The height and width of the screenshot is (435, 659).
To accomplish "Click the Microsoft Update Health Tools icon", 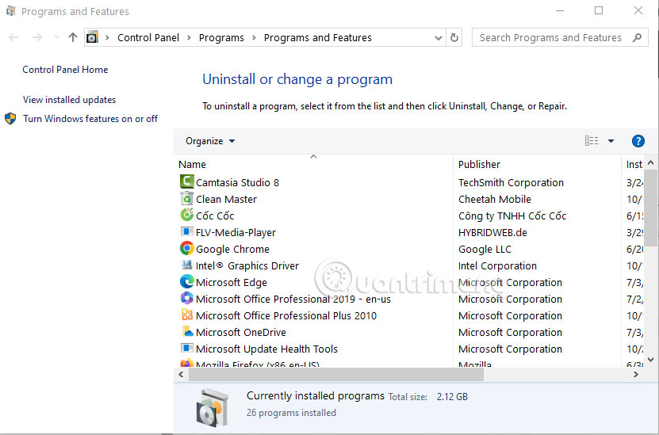I will click(x=186, y=349).
